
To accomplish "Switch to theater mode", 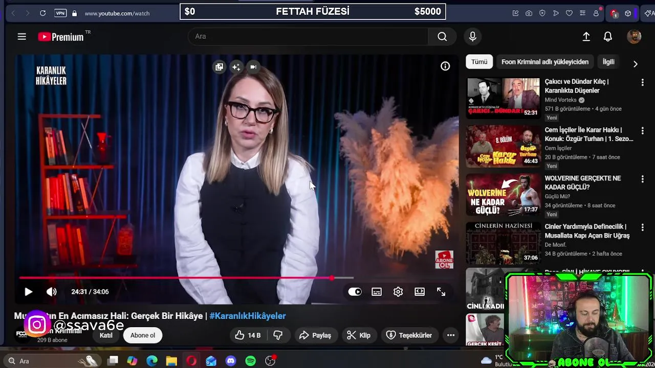I will pyautogui.click(x=420, y=292).
